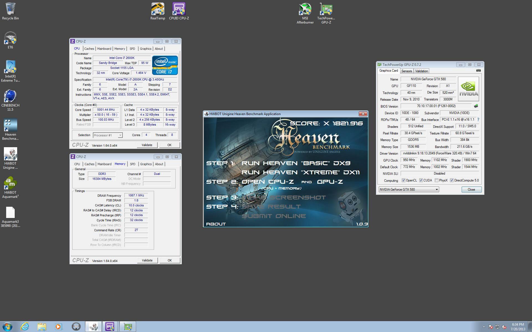Open HWBOT Aquamark3 desktop shortcut

[x=10, y=188]
